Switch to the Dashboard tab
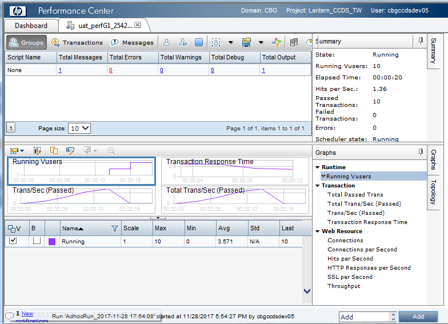The image size is (448, 324). [x=31, y=26]
